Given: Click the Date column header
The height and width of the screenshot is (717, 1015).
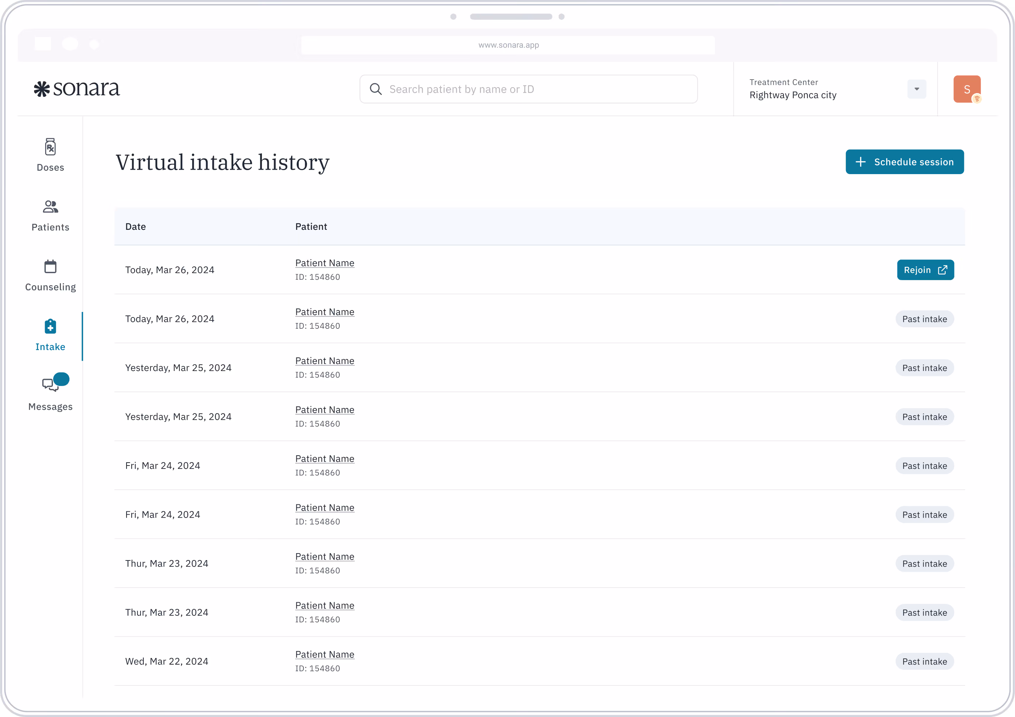Looking at the screenshot, I should [135, 227].
